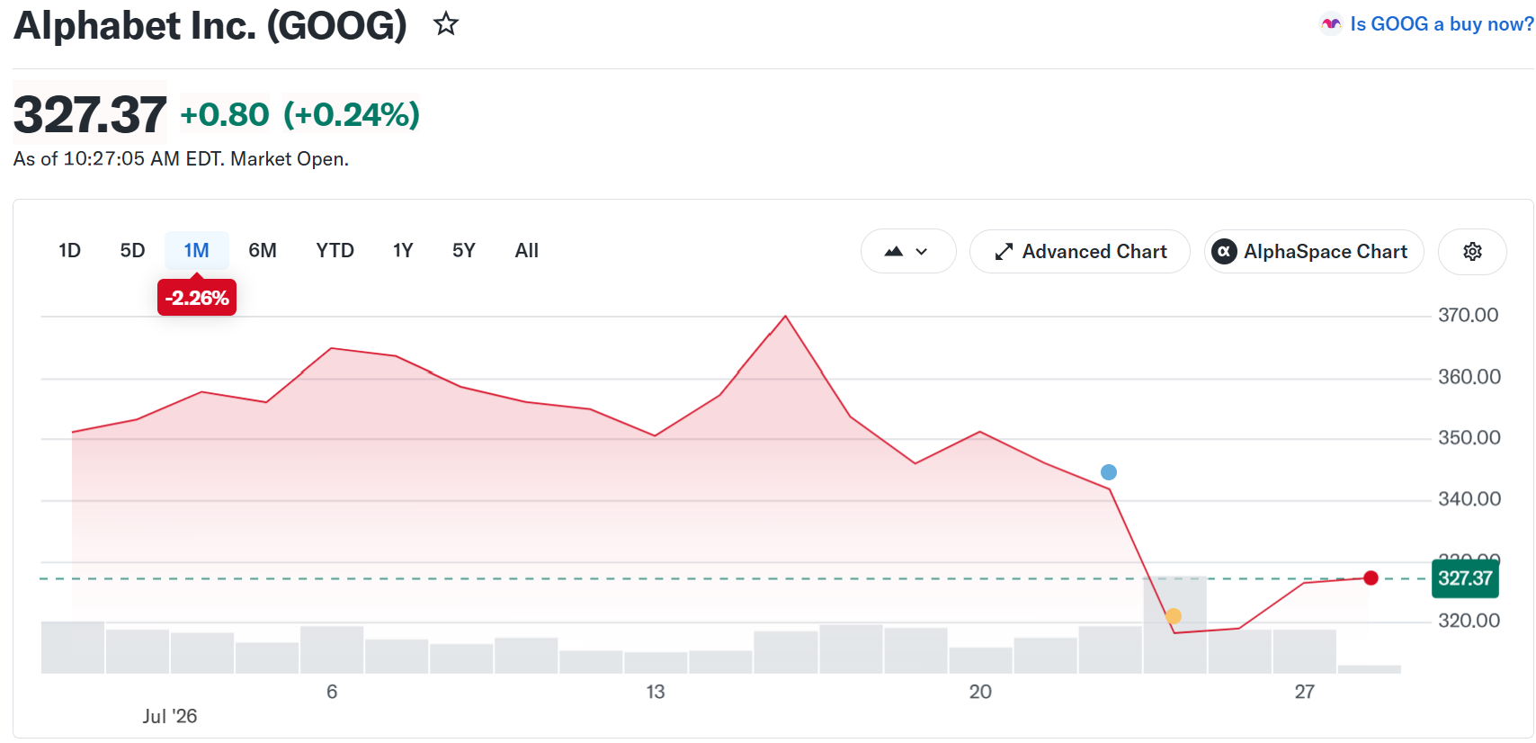Click the x-axis date label 6
The image size is (1536, 743).
(x=332, y=692)
